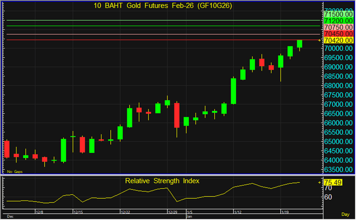
Task: Click the 70750.00 pink price label
Action: [338, 27]
